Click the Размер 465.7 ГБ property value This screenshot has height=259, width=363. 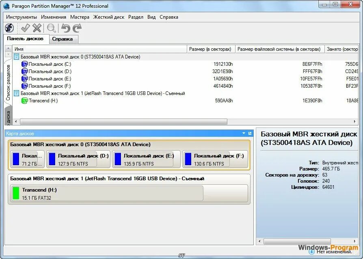(331, 169)
